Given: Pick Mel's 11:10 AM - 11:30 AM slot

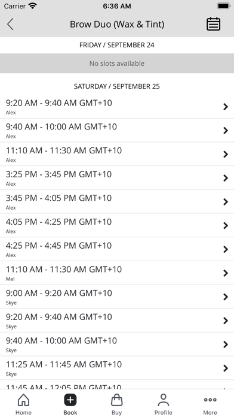Looking at the screenshot, I should [117, 273].
